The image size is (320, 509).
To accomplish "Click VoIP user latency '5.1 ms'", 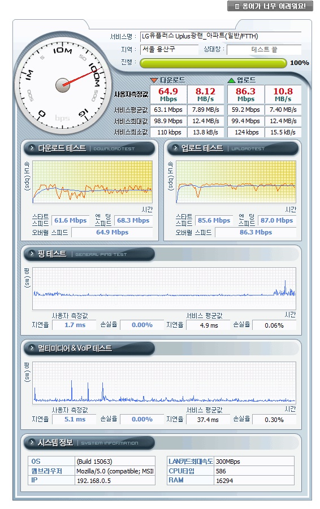I will tap(75, 419).
